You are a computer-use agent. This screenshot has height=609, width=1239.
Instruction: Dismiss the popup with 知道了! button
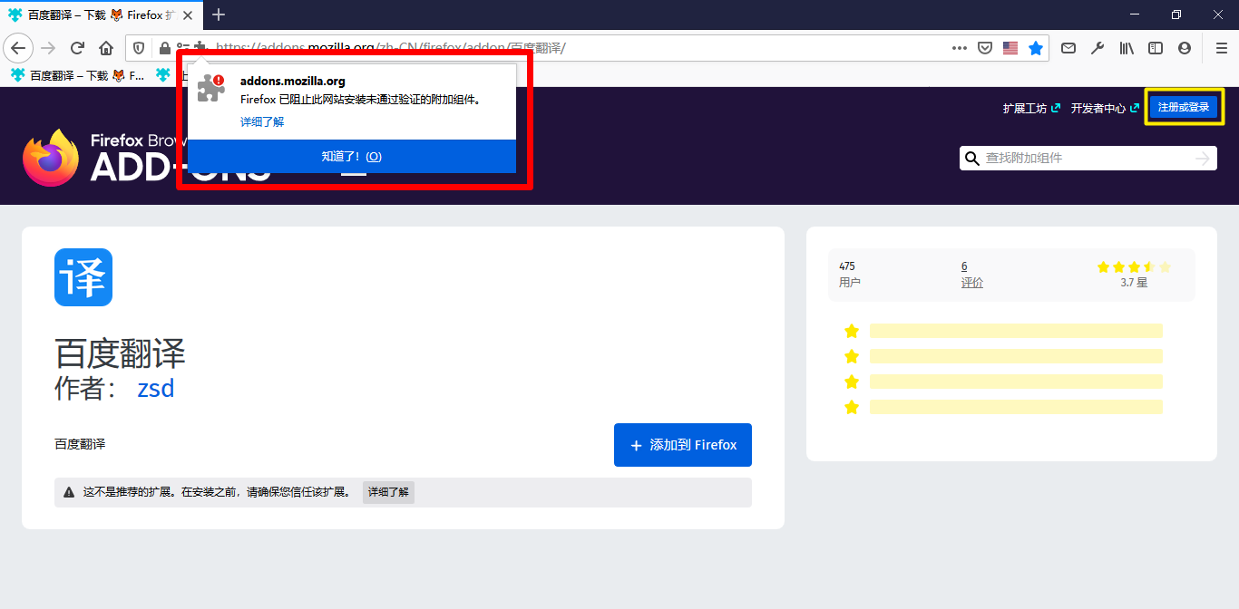[352, 157]
